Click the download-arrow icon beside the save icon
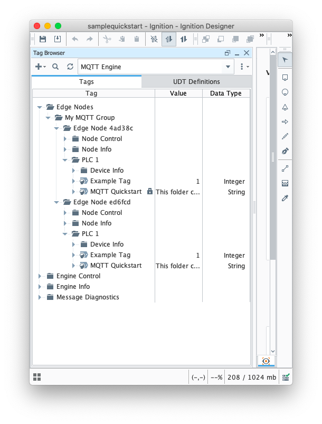This screenshot has width=322, height=424. [x=58, y=39]
